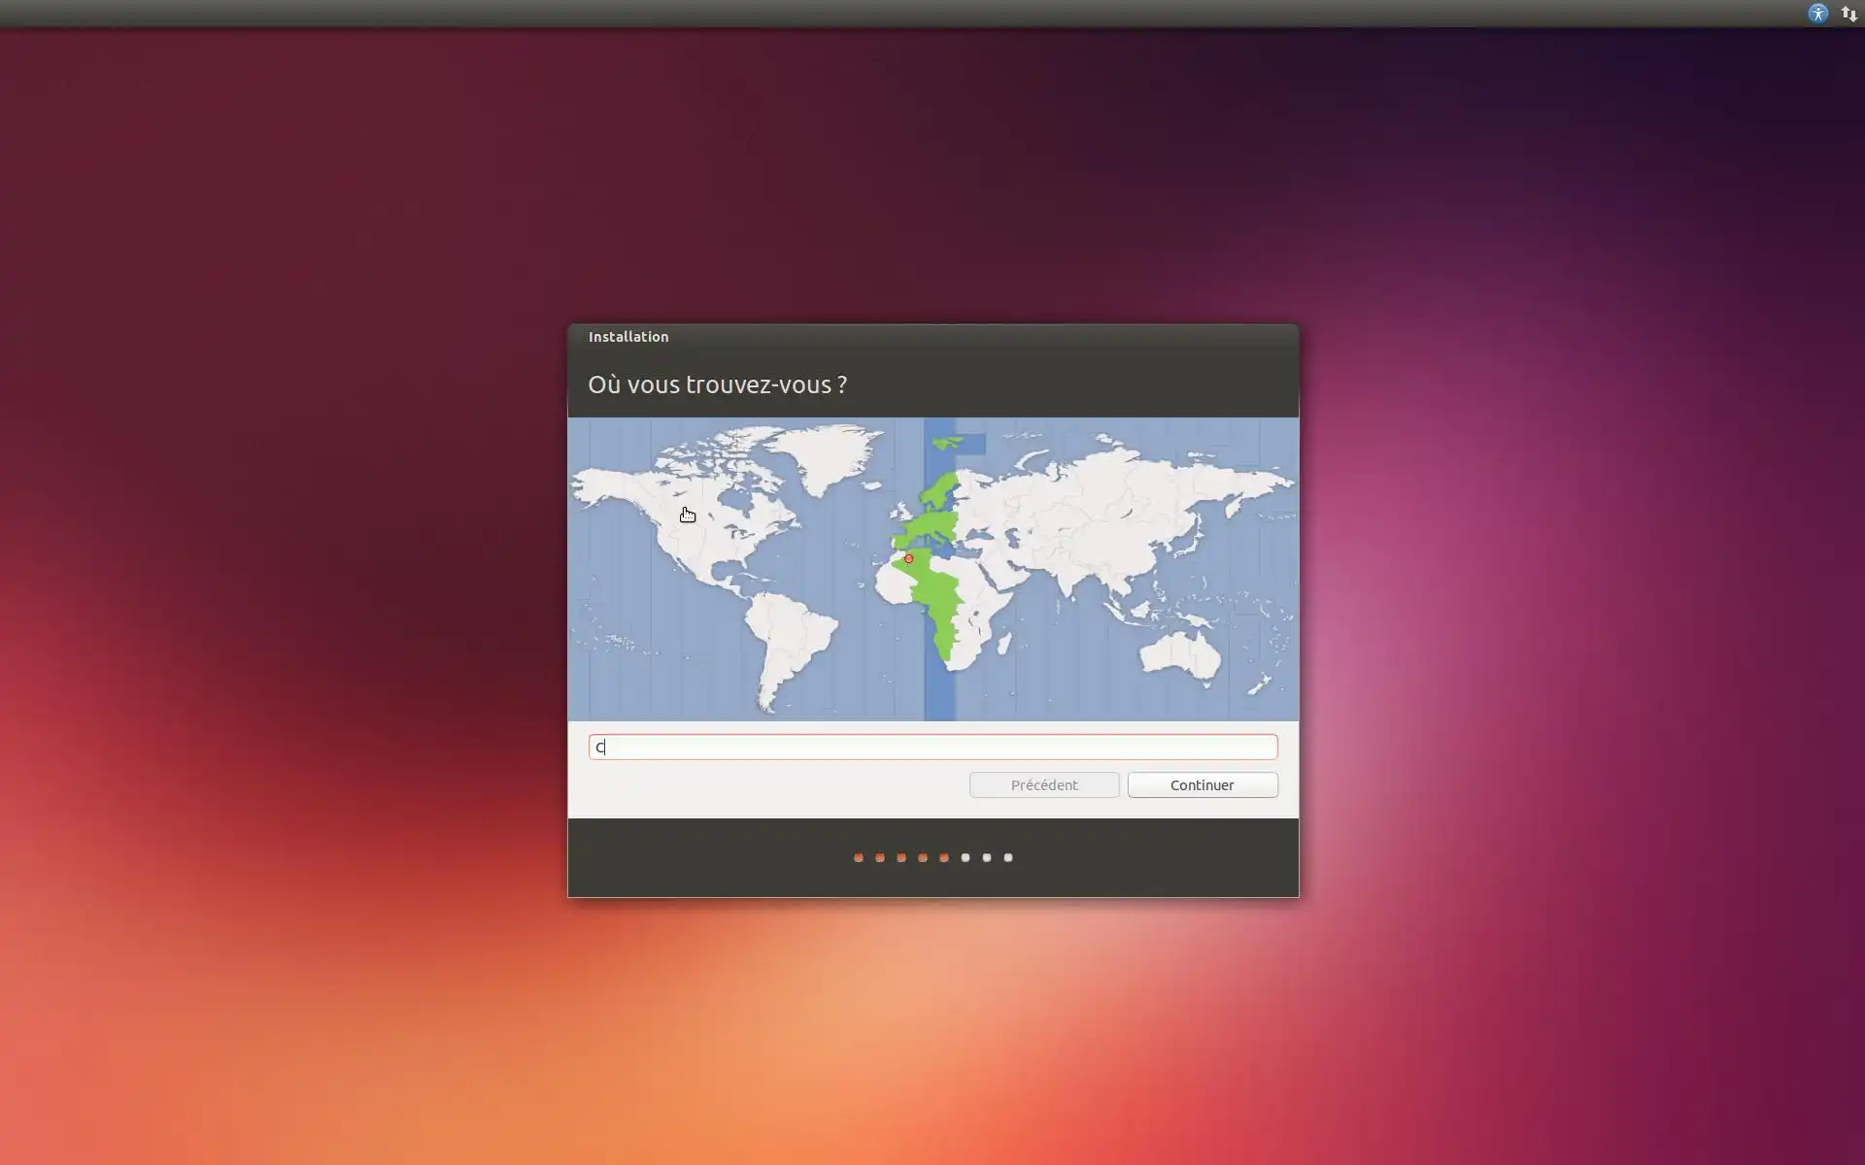Viewport: 1865px width, 1165px height.
Task: Select the green highlighted Scandinavia region
Action: click(x=940, y=490)
